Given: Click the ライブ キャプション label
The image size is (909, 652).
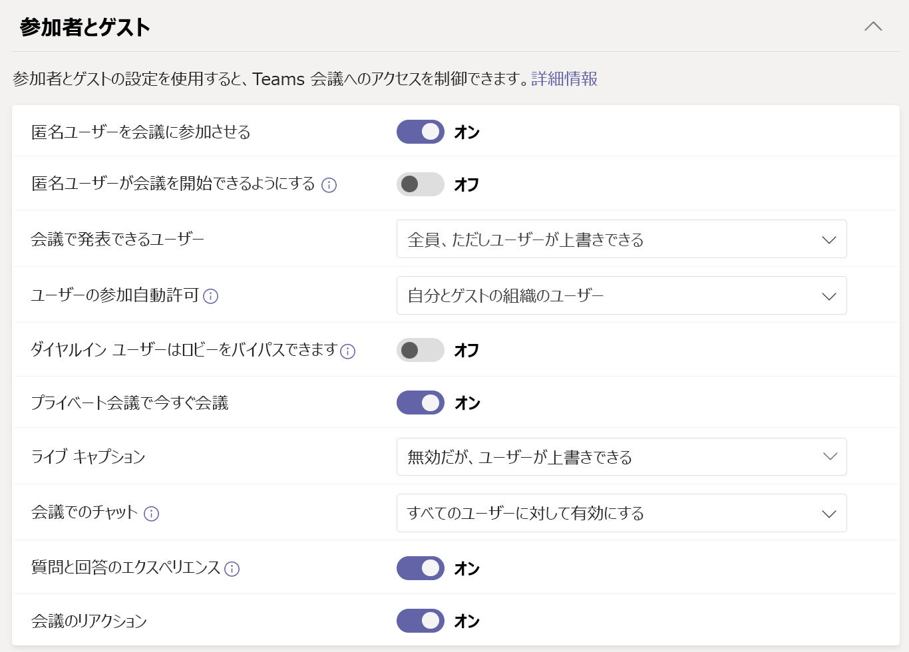Looking at the screenshot, I should pyautogui.click(x=89, y=456).
